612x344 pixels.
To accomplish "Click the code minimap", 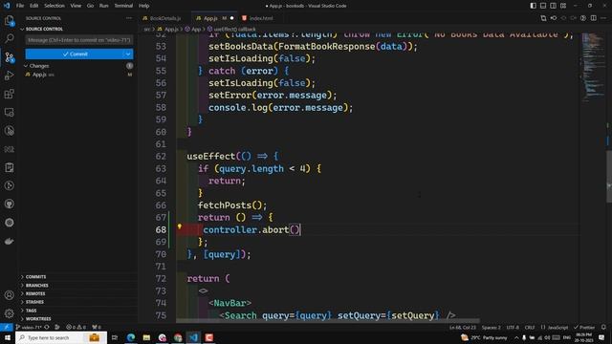I will click(x=593, y=66).
